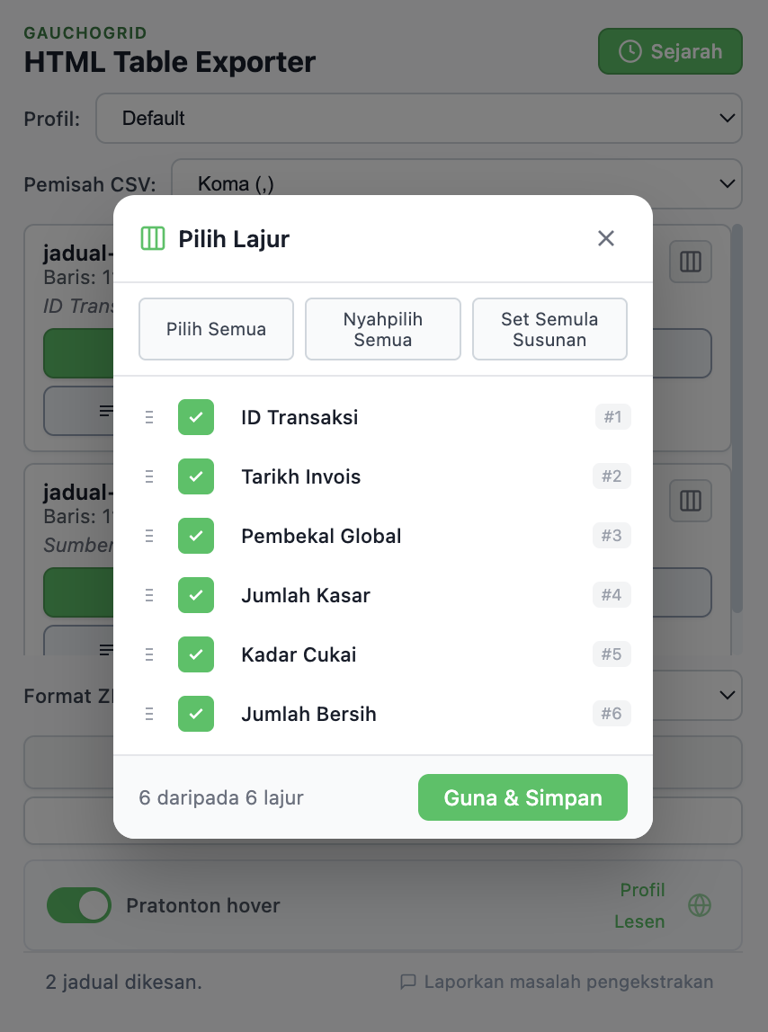Click the #4 order badge next to Jumlah Kasar
Viewport: 768px width, 1032px height.
[612, 594]
